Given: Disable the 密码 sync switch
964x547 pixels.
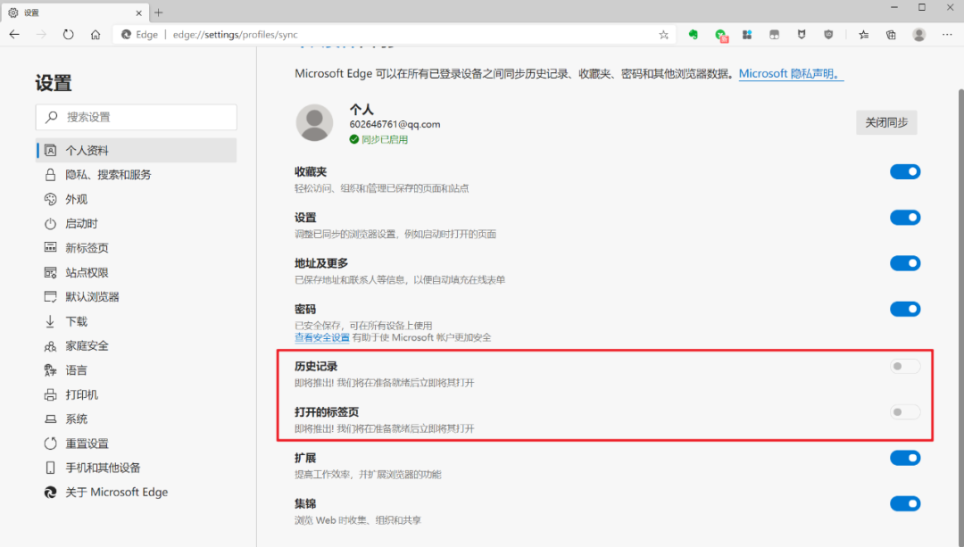Looking at the screenshot, I should tap(905, 309).
